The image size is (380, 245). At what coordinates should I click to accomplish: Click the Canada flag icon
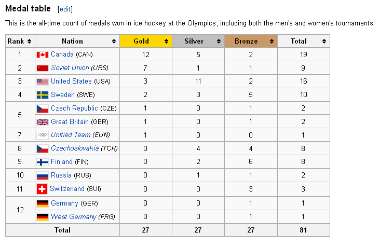coord(42,55)
